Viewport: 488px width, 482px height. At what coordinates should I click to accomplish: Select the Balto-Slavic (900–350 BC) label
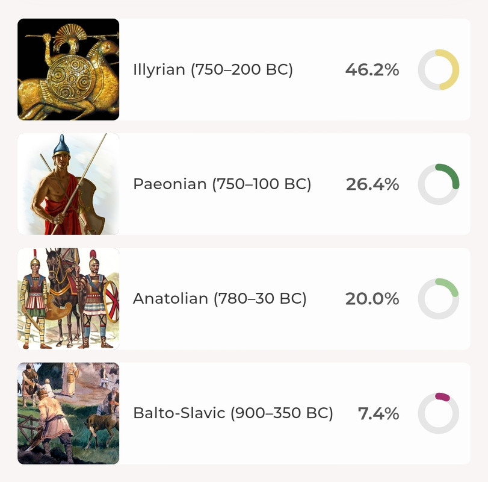click(x=233, y=413)
